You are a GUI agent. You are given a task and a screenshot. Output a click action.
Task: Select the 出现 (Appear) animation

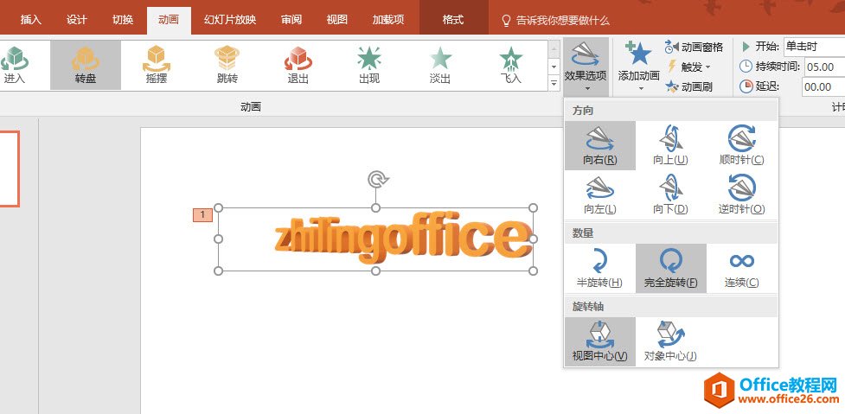[x=369, y=65]
